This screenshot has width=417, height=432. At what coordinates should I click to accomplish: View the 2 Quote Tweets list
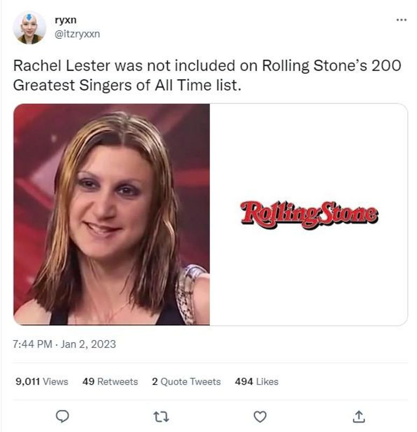[x=186, y=381]
